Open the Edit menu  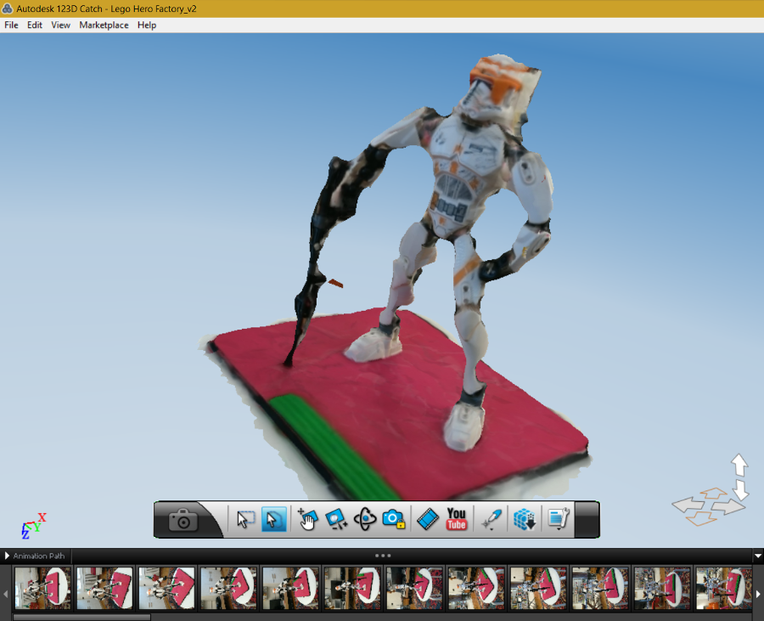pyautogui.click(x=35, y=25)
